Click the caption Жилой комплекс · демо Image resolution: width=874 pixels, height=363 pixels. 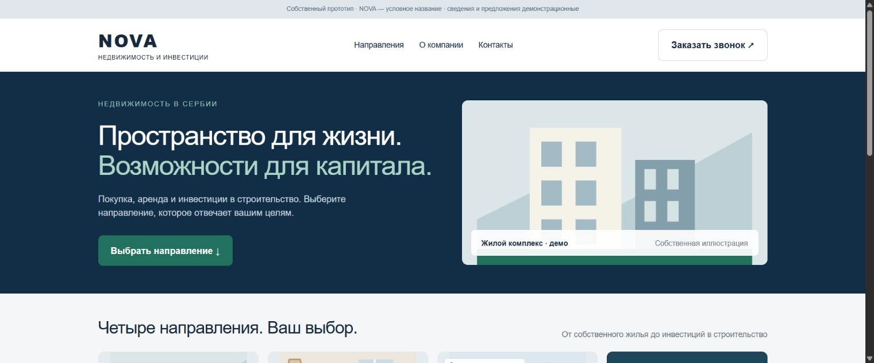[524, 243]
